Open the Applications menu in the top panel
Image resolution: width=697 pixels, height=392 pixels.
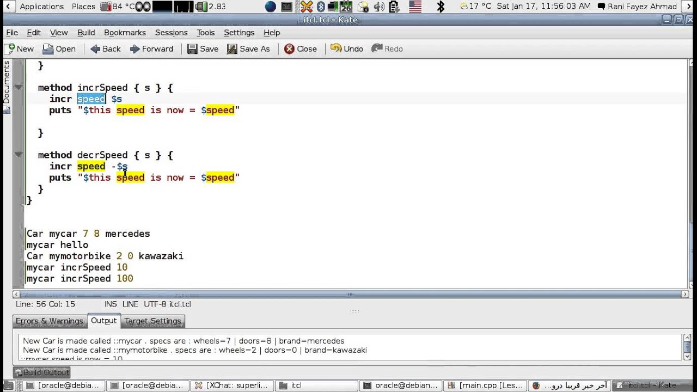(x=42, y=7)
